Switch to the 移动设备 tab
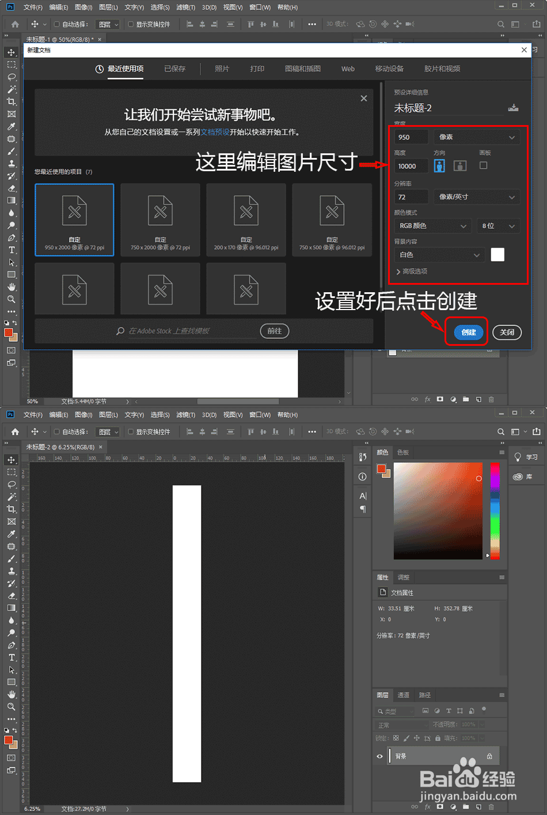 tap(389, 69)
